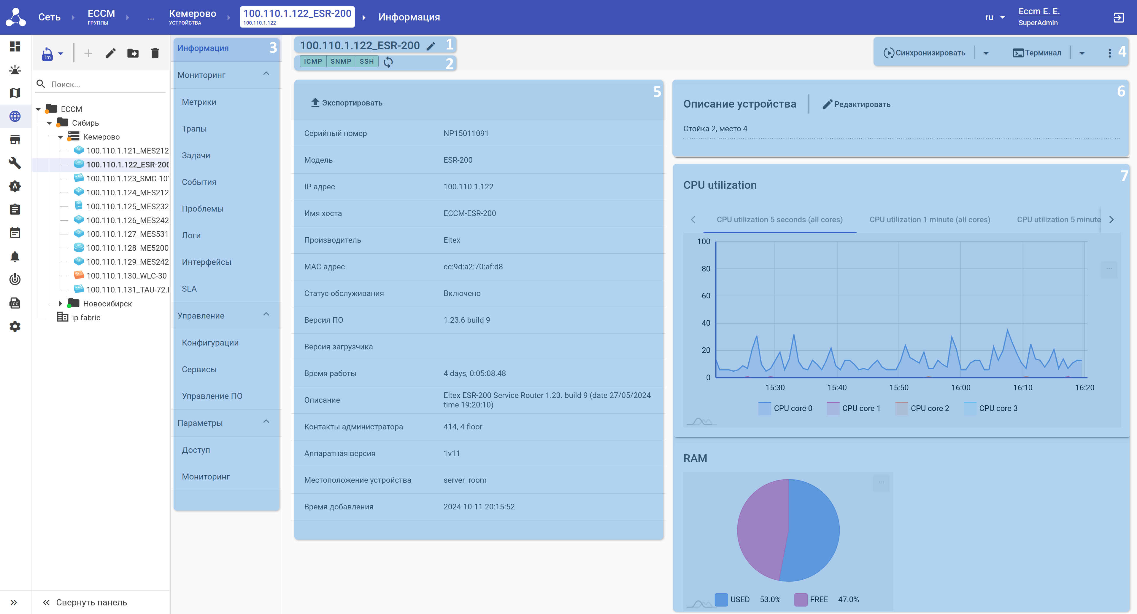Image resolution: width=1137 pixels, height=614 pixels.
Task: Toggle CPU core 3 legend series
Action: tap(990, 408)
